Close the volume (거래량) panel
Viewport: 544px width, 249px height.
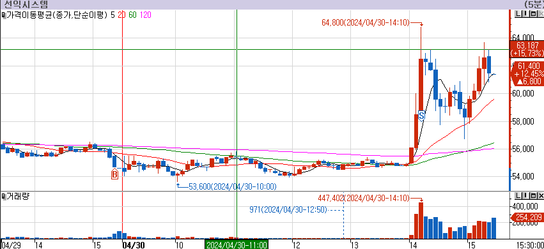coord(541,195)
